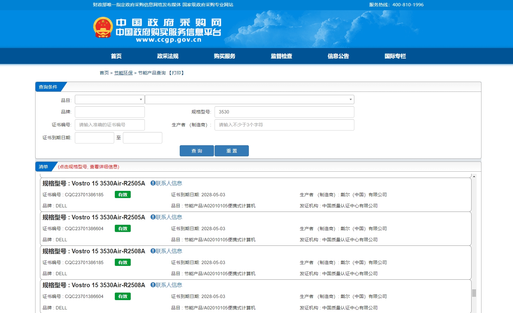Screen dimensions: 513x313
Task: Open R2505A model with certificate CQC23701386604
Action: point(94,217)
